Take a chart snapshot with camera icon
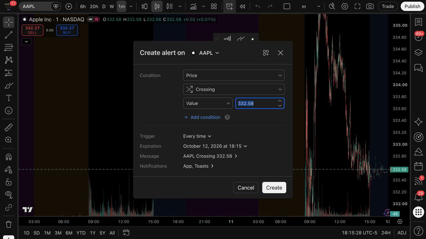The width and height of the screenshot is (426, 239). [370, 6]
